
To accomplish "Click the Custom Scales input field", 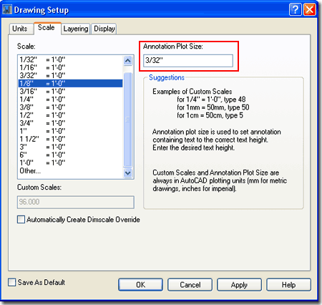I will tap(76, 202).
